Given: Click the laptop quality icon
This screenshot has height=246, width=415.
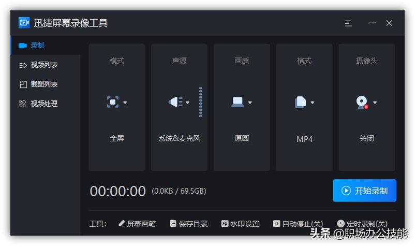Looking at the screenshot, I should point(238,102).
